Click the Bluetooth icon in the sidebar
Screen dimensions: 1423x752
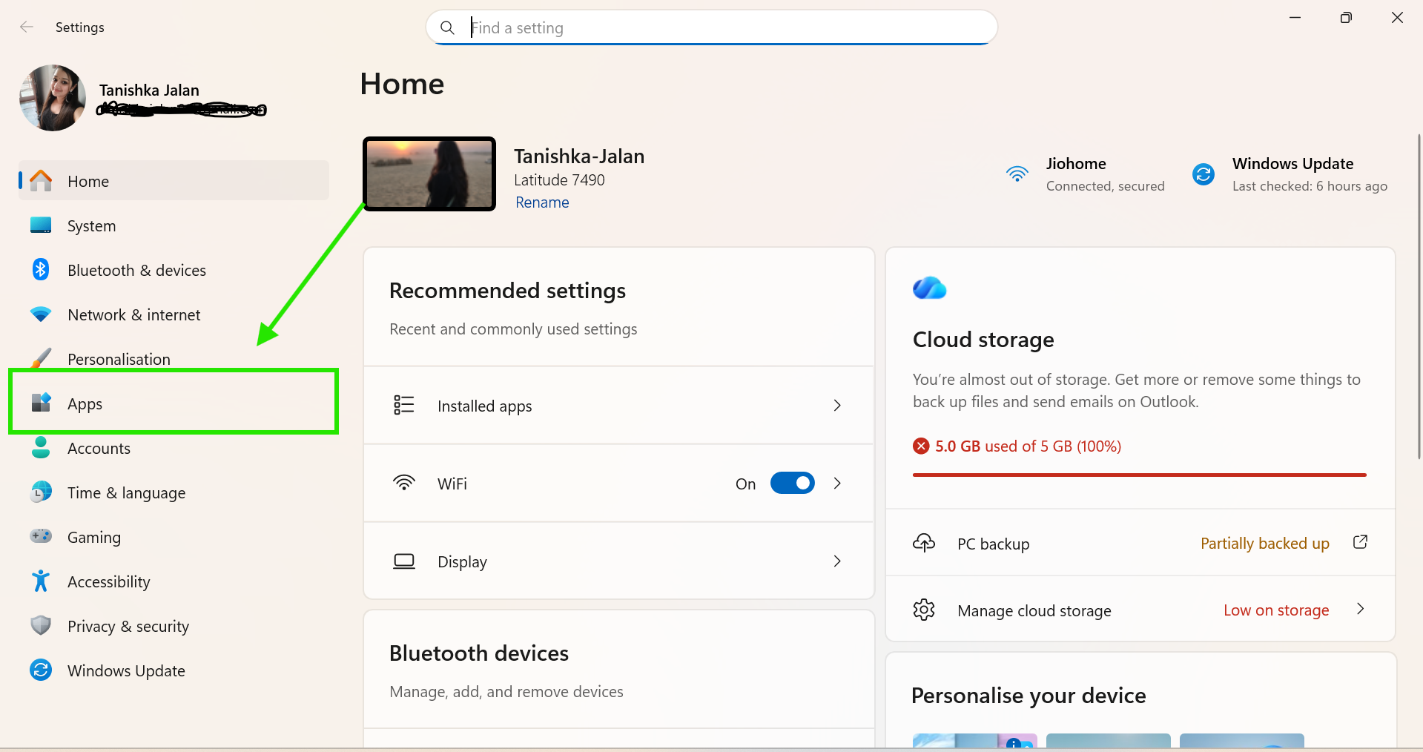tap(41, 269)
